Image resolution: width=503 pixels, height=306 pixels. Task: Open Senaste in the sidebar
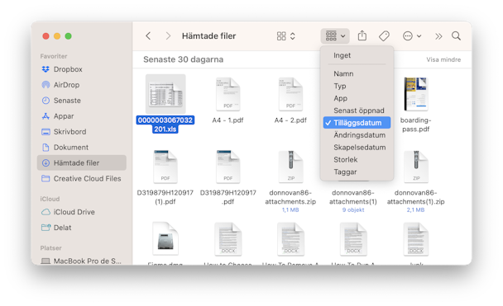81,101
